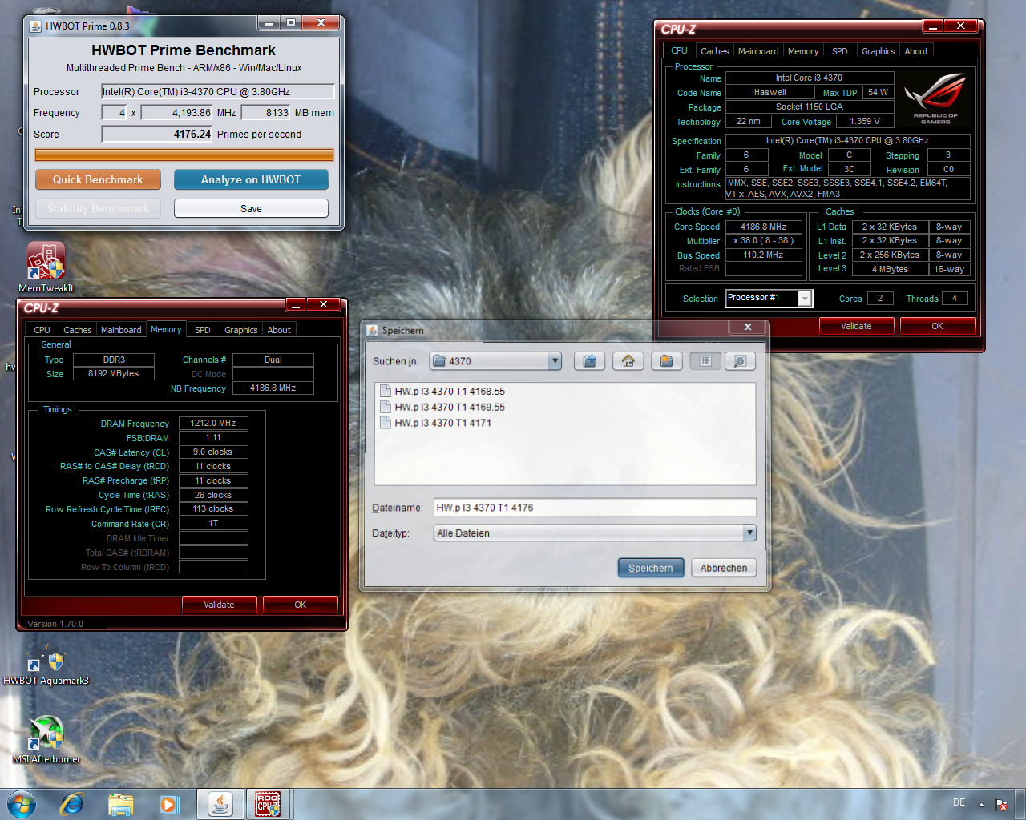Expand the Dateityp file type dropdown
The image size is (1026, 820).
point(749,533)
